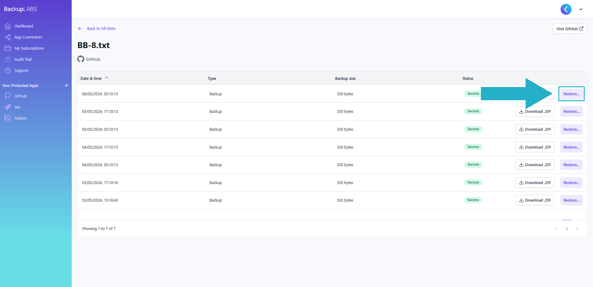Restore the 06/05/2024 05:10:13 backup
This screenshot has height=287, width=593.
click(571, 94)
